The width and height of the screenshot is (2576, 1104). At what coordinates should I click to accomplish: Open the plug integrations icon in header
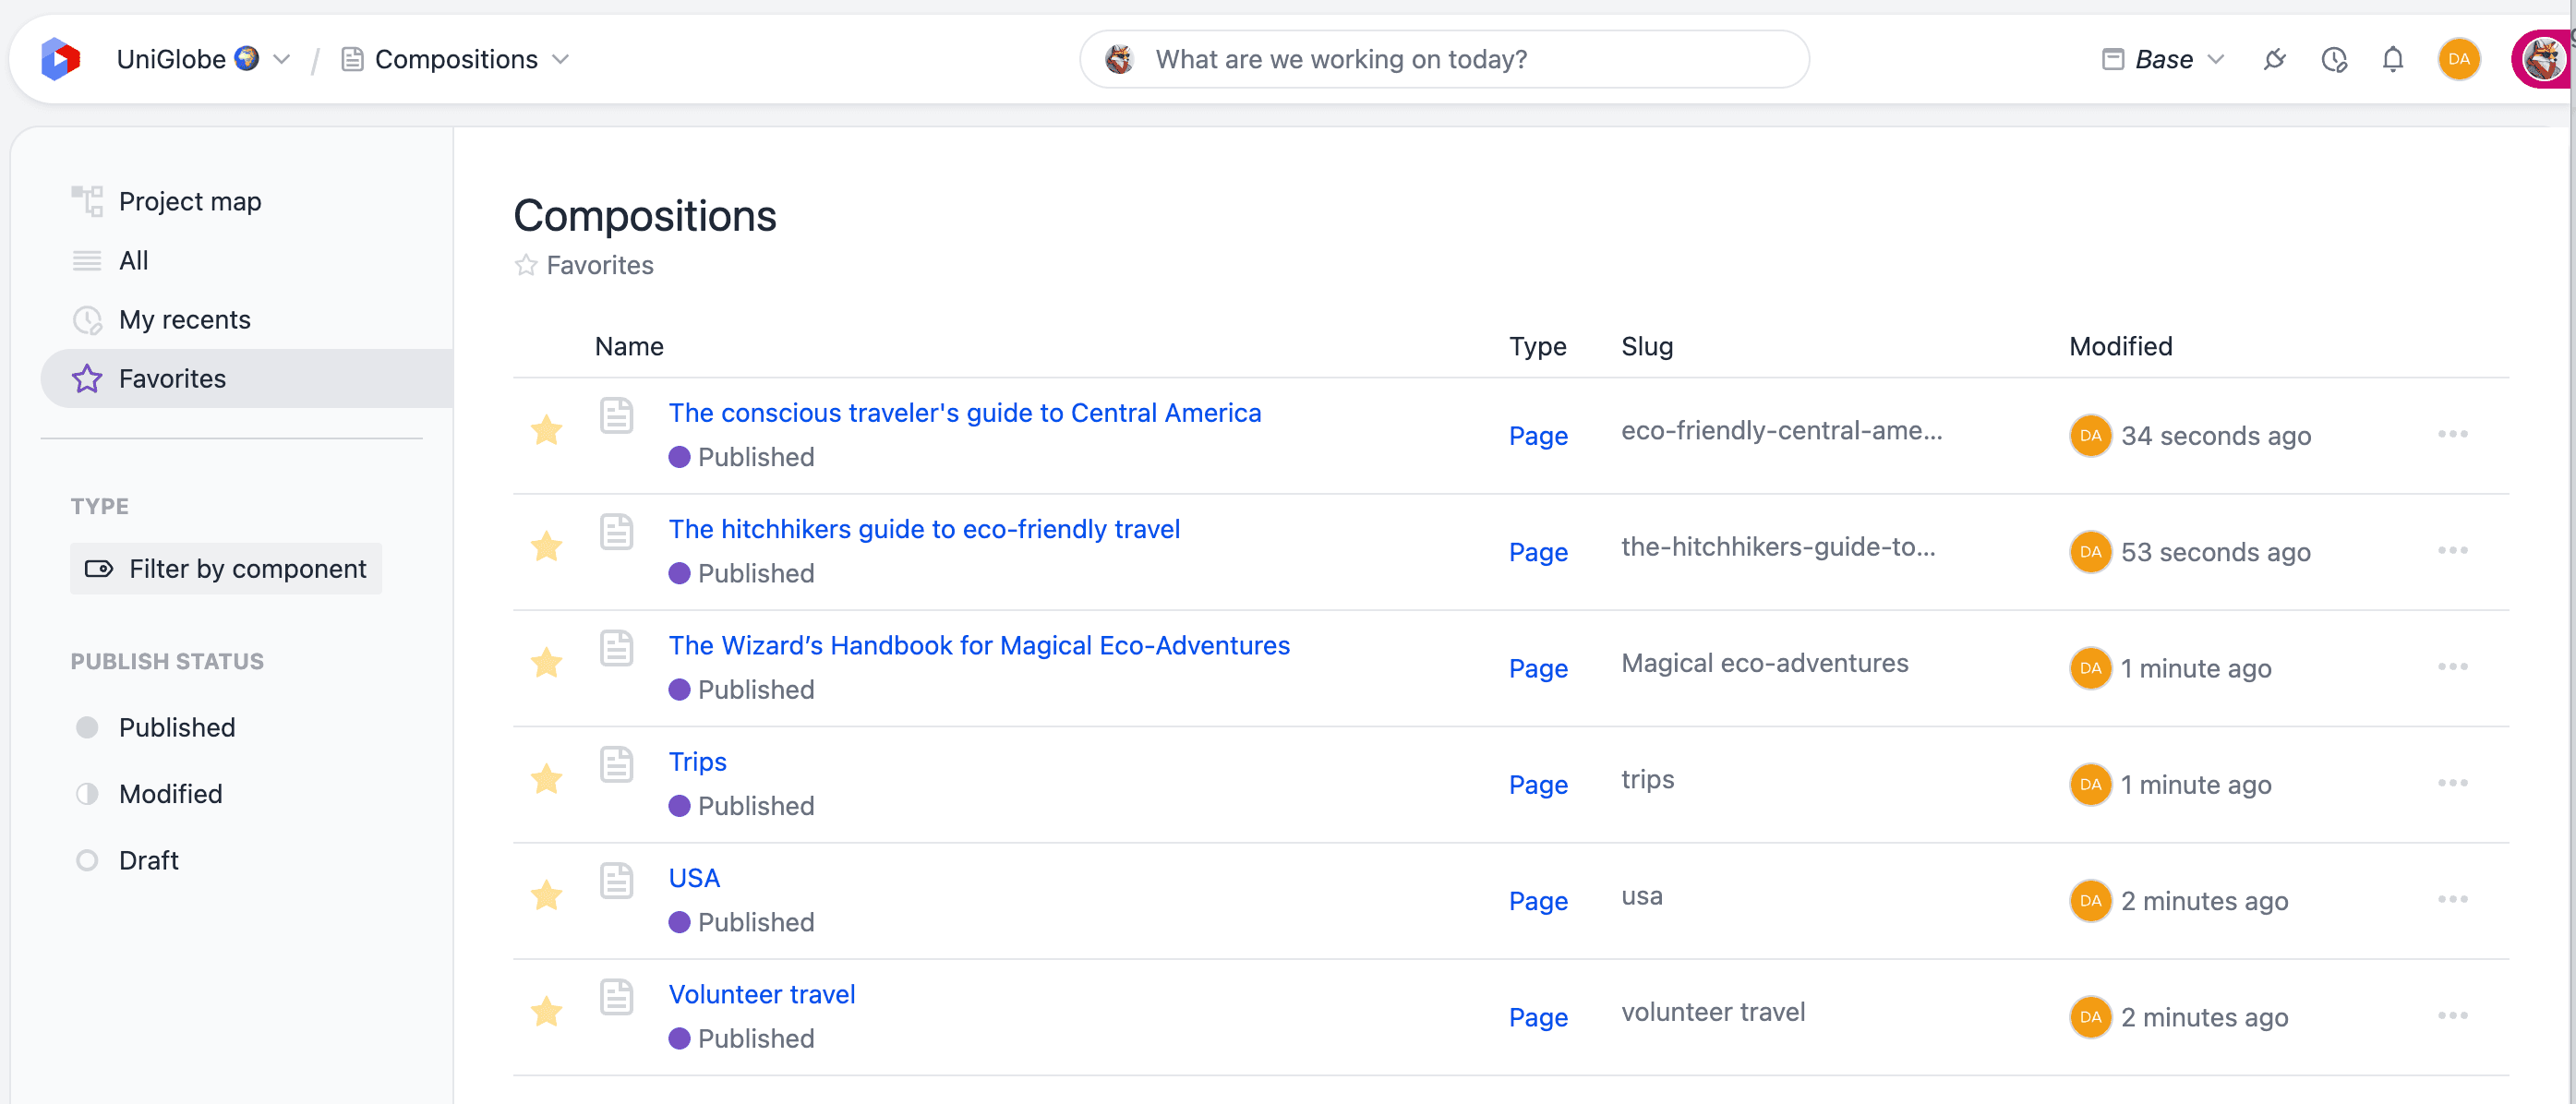tap(2274, 59)
